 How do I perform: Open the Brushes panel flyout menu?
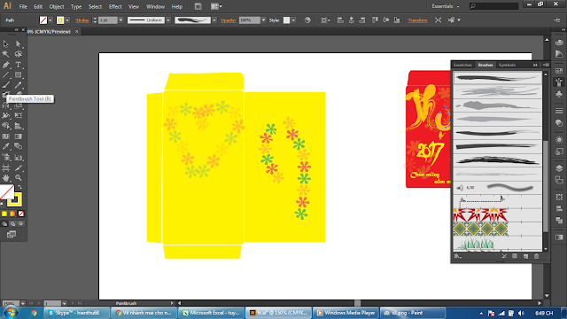[546, 65]
